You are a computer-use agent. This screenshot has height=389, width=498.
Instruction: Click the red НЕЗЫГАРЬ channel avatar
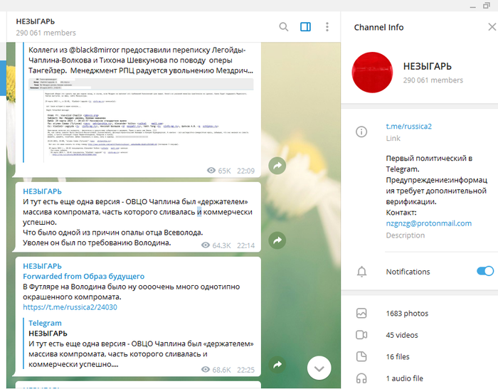[372, 73]
